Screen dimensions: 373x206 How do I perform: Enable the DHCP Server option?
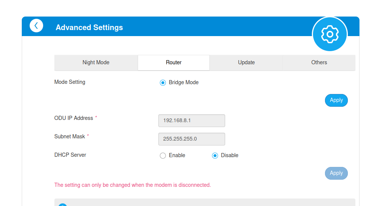163,156
